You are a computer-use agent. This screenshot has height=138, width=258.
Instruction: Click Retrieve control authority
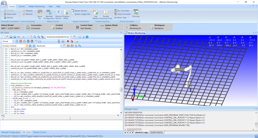28,14
